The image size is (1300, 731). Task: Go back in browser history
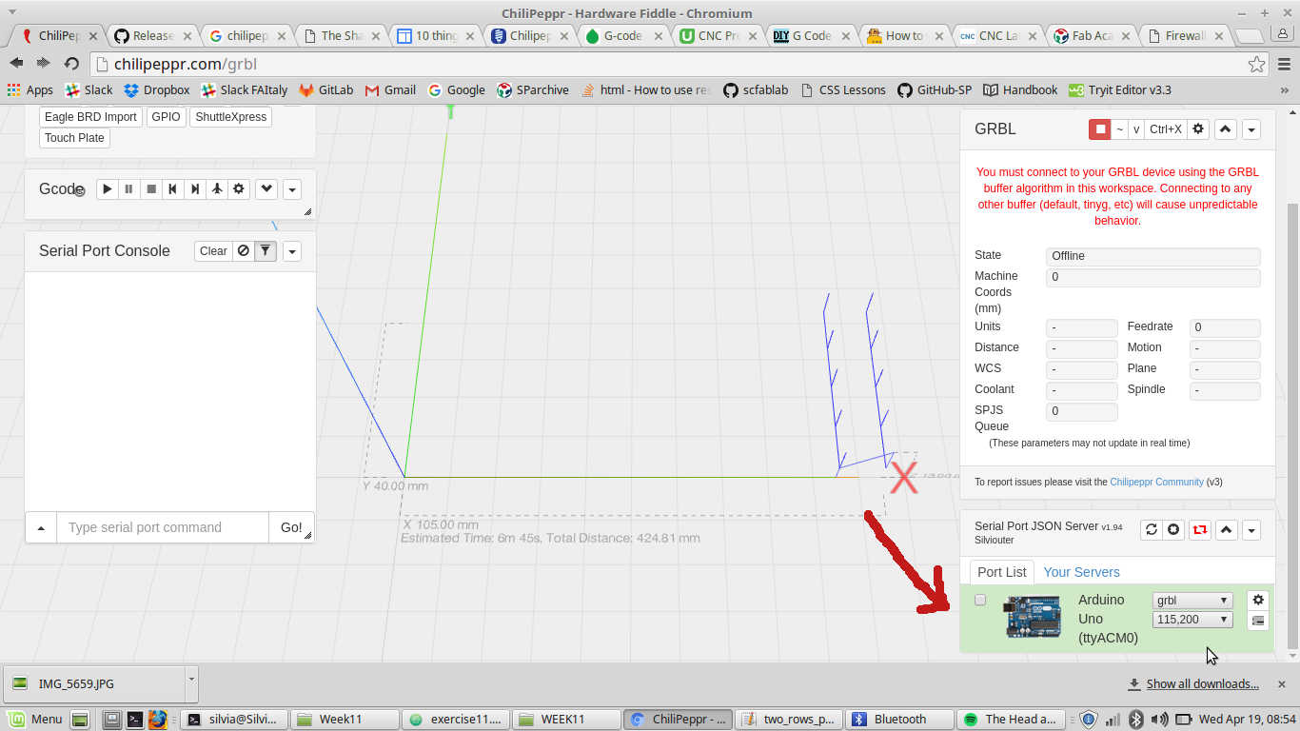pyautogui.click(x=16, y=64)
